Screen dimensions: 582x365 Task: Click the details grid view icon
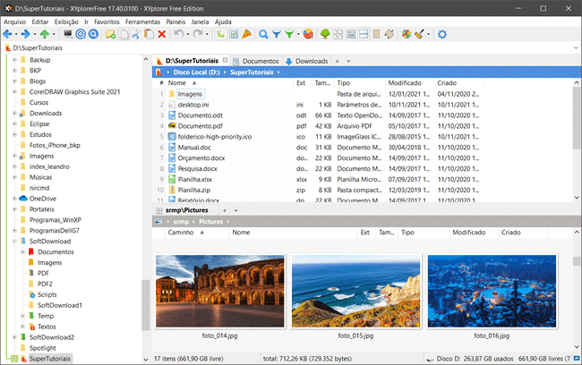pos(351,35)
